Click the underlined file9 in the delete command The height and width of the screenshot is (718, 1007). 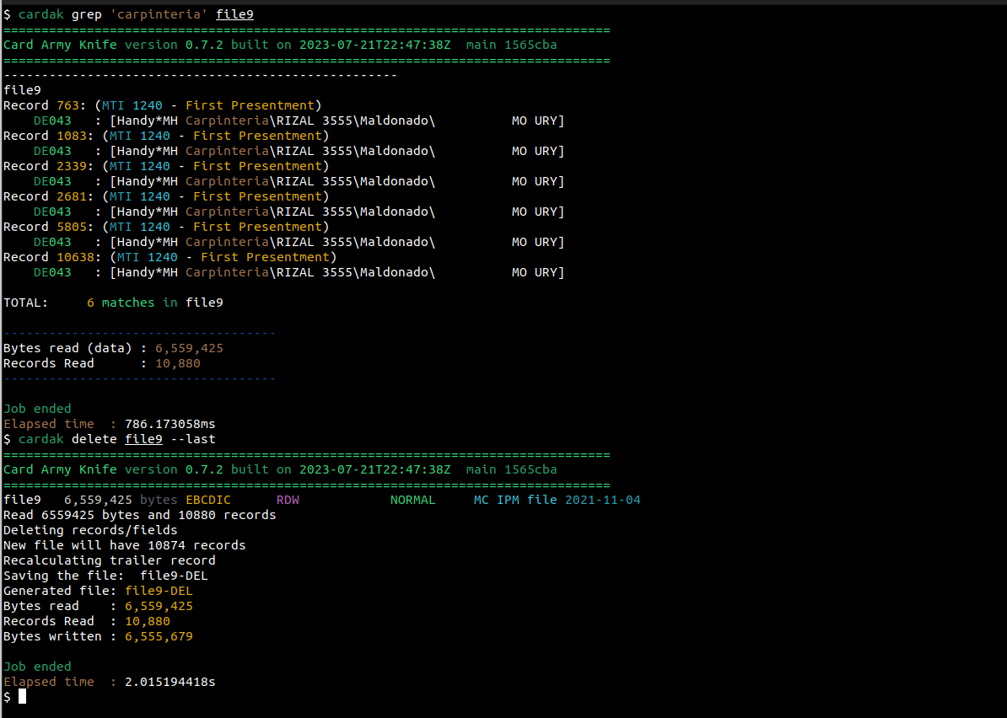coord(143,439)
